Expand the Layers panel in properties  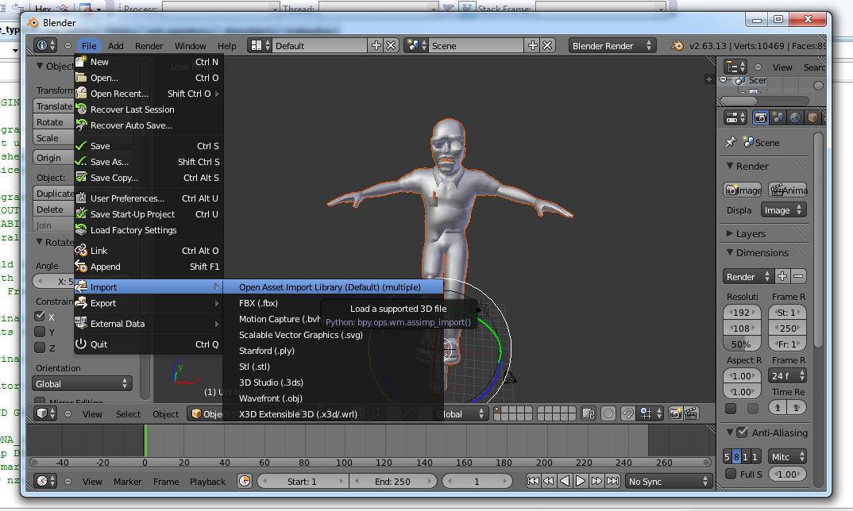(x=751, y=234)
